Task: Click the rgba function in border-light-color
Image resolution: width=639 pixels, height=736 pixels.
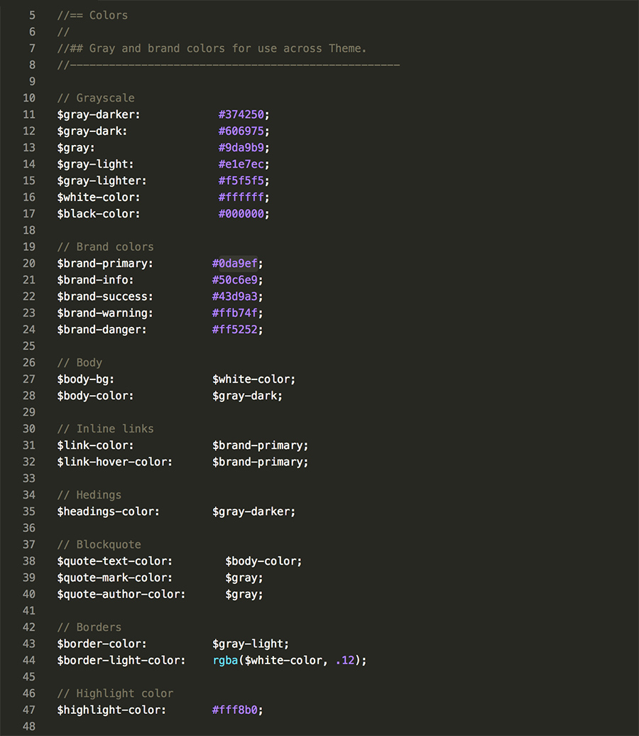Action: point(224,660)
